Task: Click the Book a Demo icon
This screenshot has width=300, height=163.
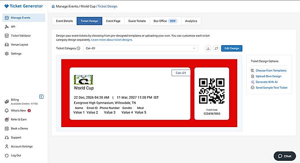Action: (x=7, y=128)
